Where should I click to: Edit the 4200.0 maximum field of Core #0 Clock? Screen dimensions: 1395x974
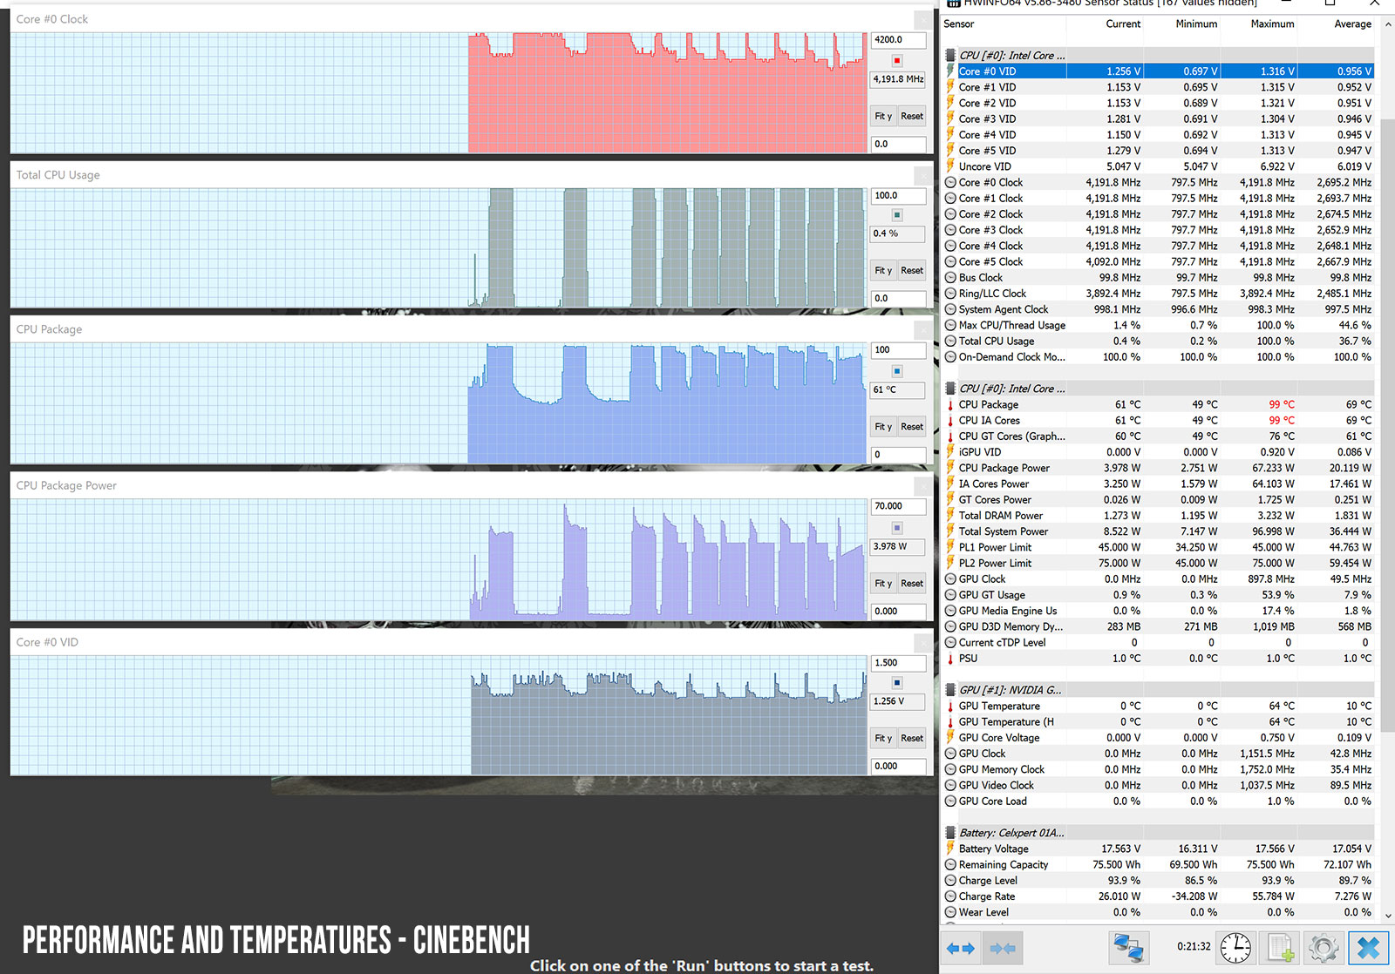click(x=898, y=40)
